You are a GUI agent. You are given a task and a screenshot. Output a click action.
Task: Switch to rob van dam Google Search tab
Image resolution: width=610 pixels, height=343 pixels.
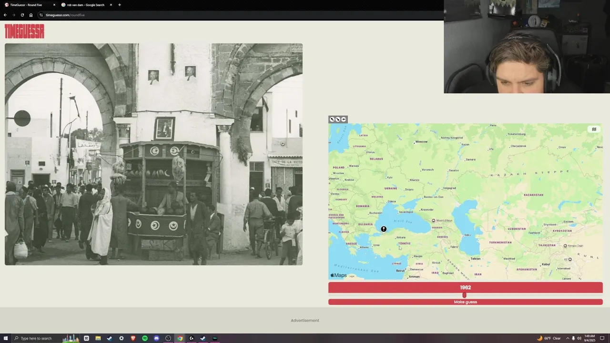pos(86,5)
